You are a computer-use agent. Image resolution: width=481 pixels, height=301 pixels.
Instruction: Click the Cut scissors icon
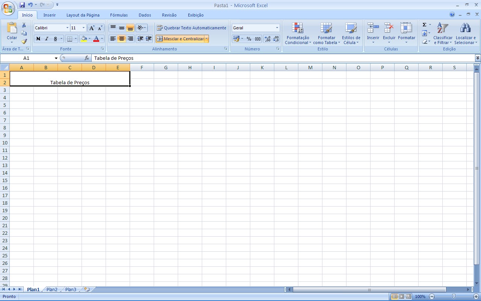24,25
